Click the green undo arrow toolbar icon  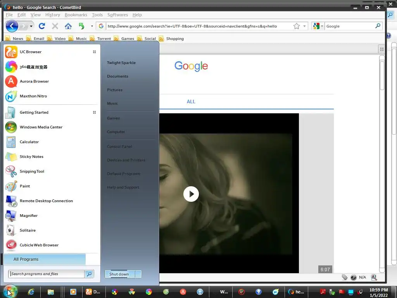coord(81,26)
